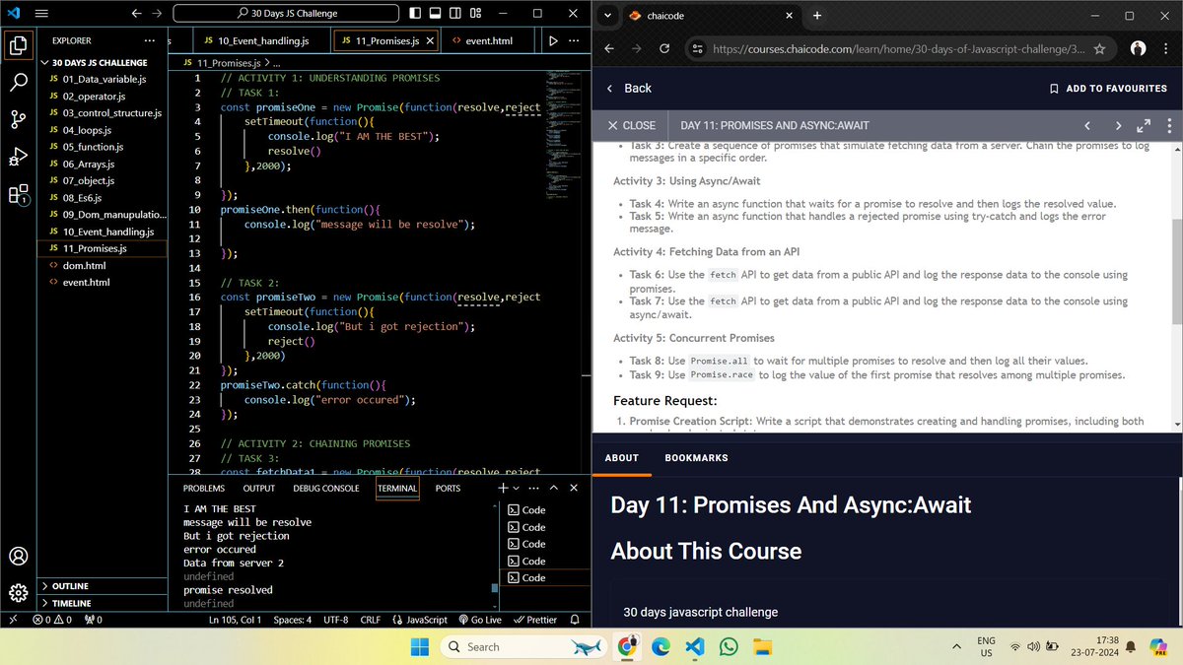Click Back link on chaicode course page
The image size is (1183, 665).
point(629,88)
